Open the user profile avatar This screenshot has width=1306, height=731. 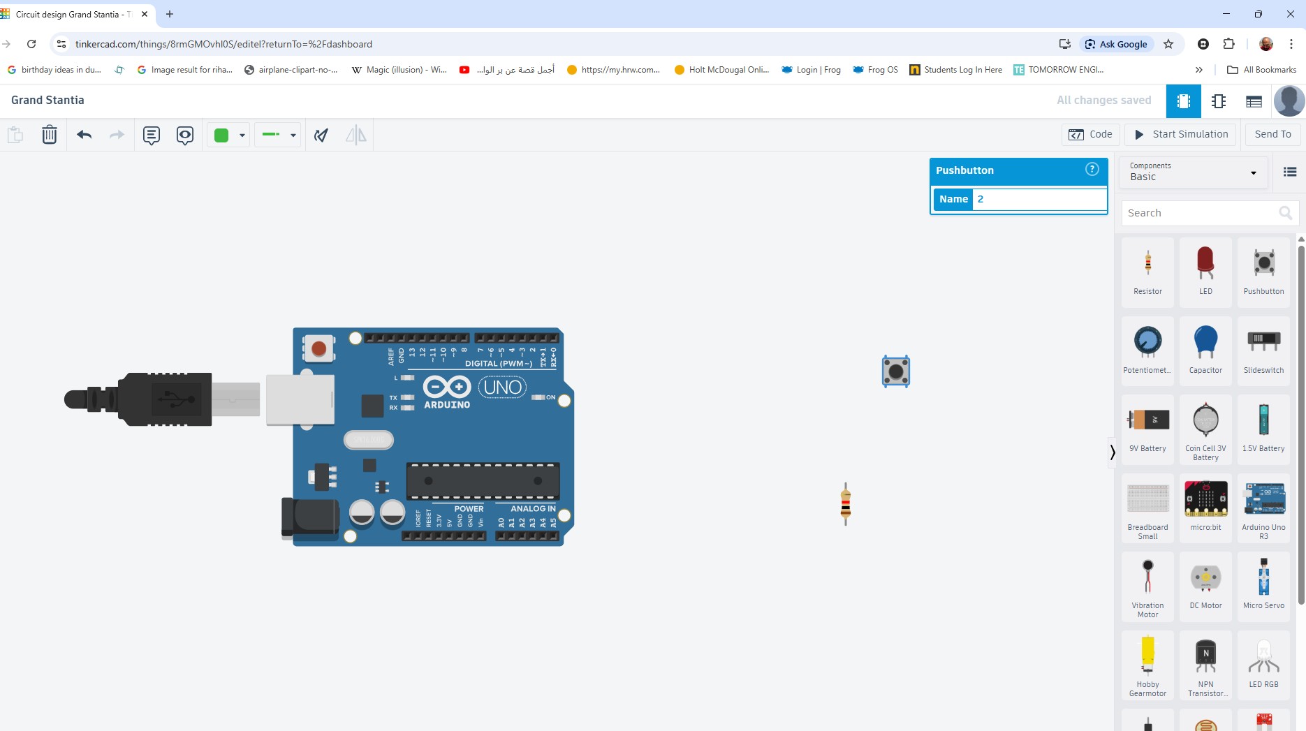coord(1289,101)
